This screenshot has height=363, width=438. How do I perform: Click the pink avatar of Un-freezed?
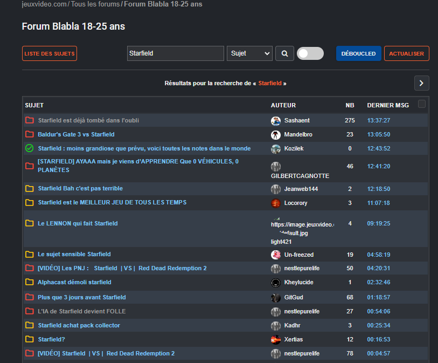(276, 255)
